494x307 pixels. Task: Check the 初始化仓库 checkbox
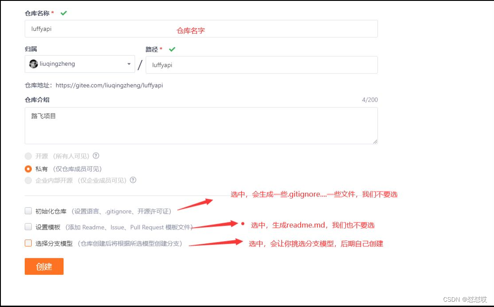tap(28, 211)
